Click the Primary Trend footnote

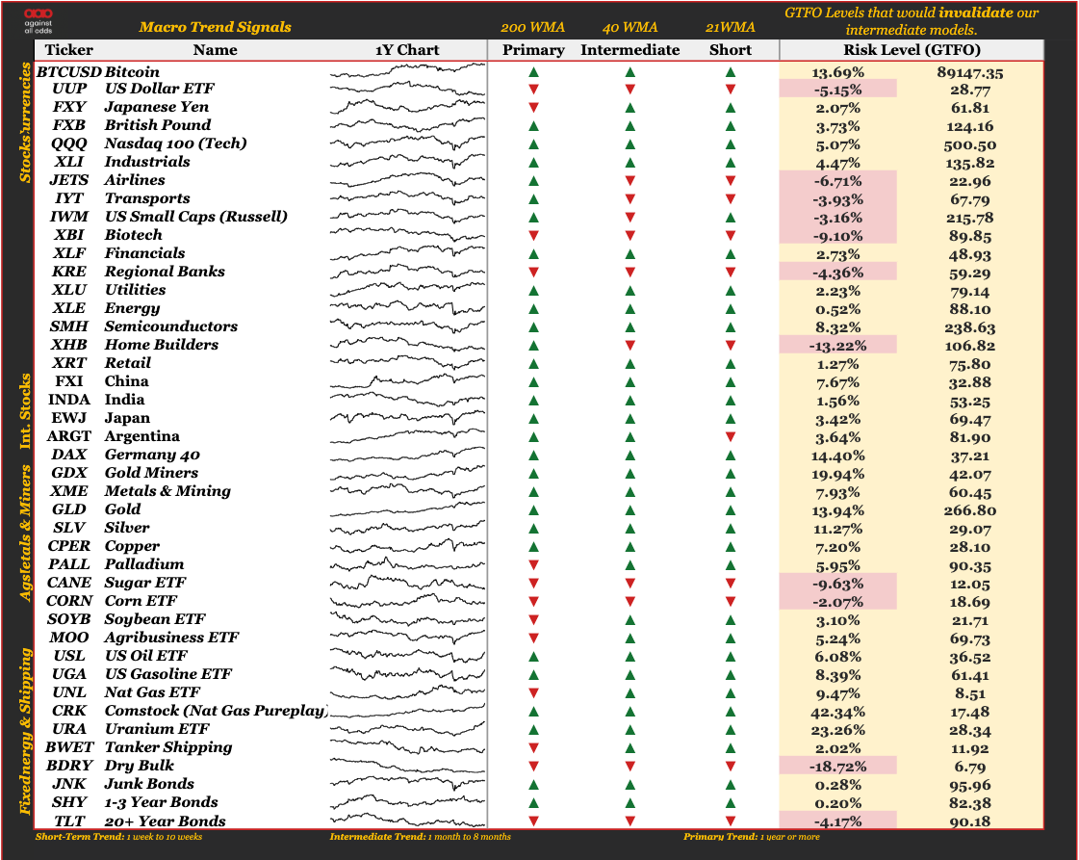[751, 837]
